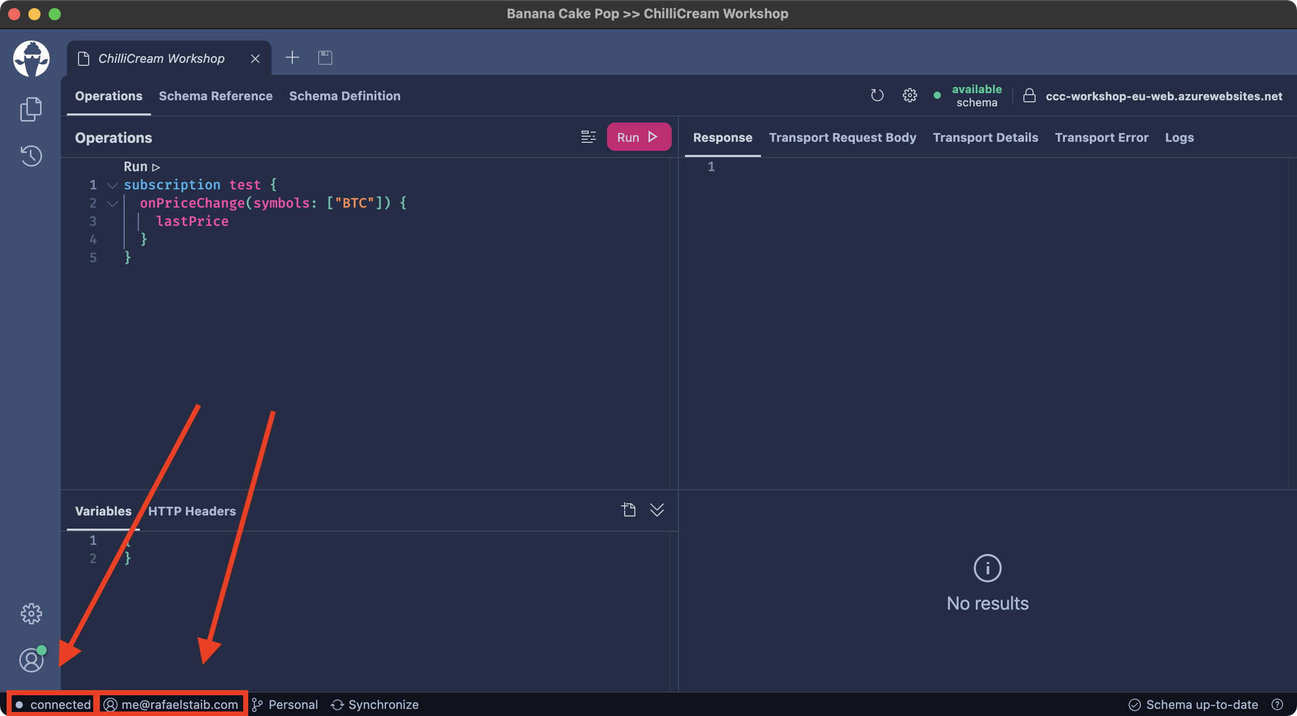This screenshot has width=1297, height=716.
Task: Collapse the onPriceChange block on line 2
Action: coord(112,204)
